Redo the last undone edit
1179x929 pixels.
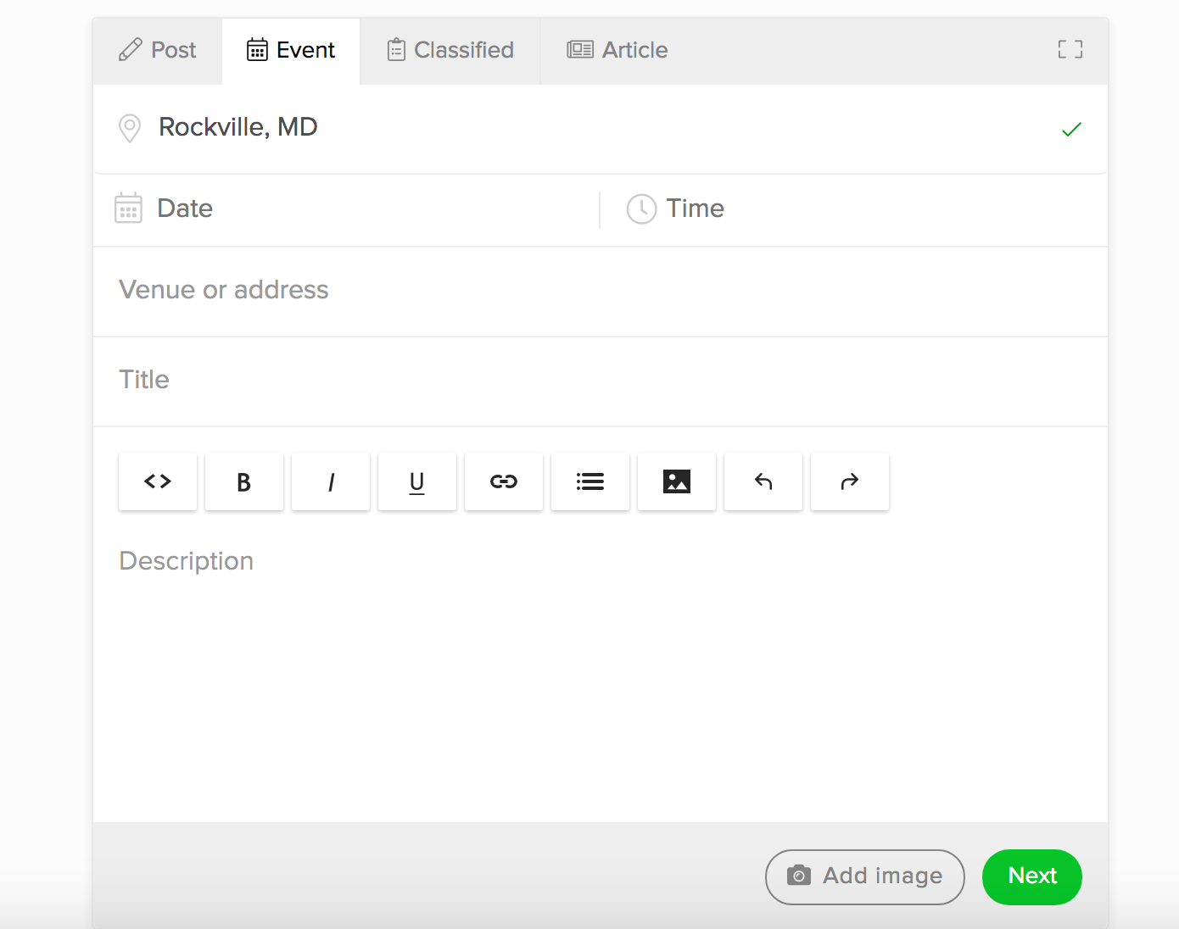pyautogui.click(x=850, y=481)
